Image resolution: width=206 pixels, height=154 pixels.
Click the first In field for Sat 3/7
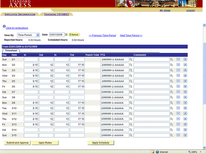click(x=31, y=92)
